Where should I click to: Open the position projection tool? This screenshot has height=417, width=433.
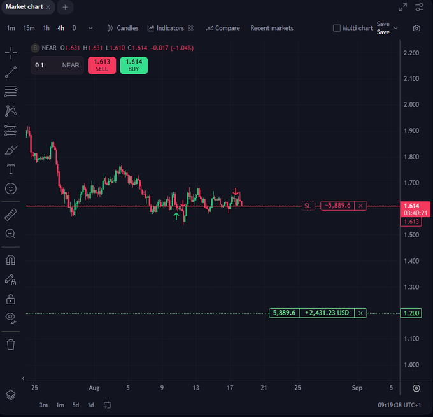pyautogui.click(x=11, y=131)
